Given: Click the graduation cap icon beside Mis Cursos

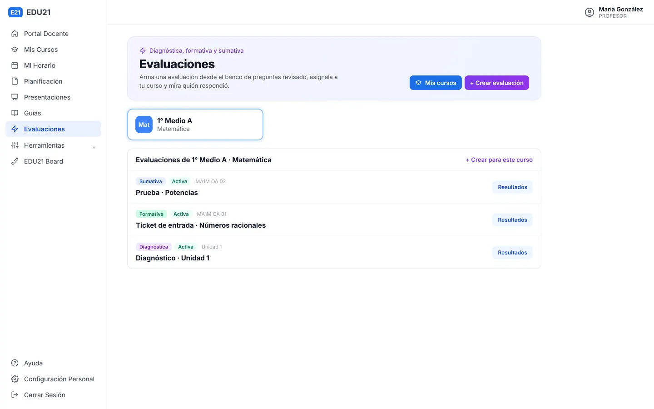Looking at the screenshot, I should 15,50.
